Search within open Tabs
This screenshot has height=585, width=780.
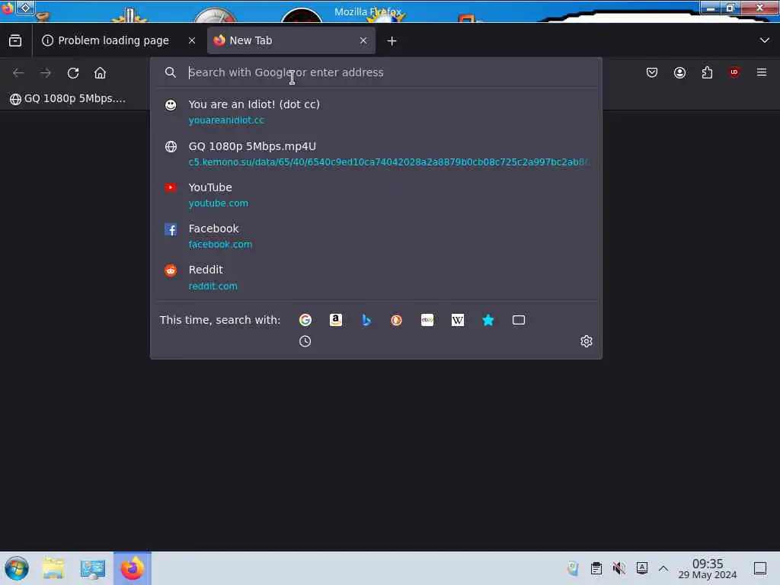coord(518,320)
